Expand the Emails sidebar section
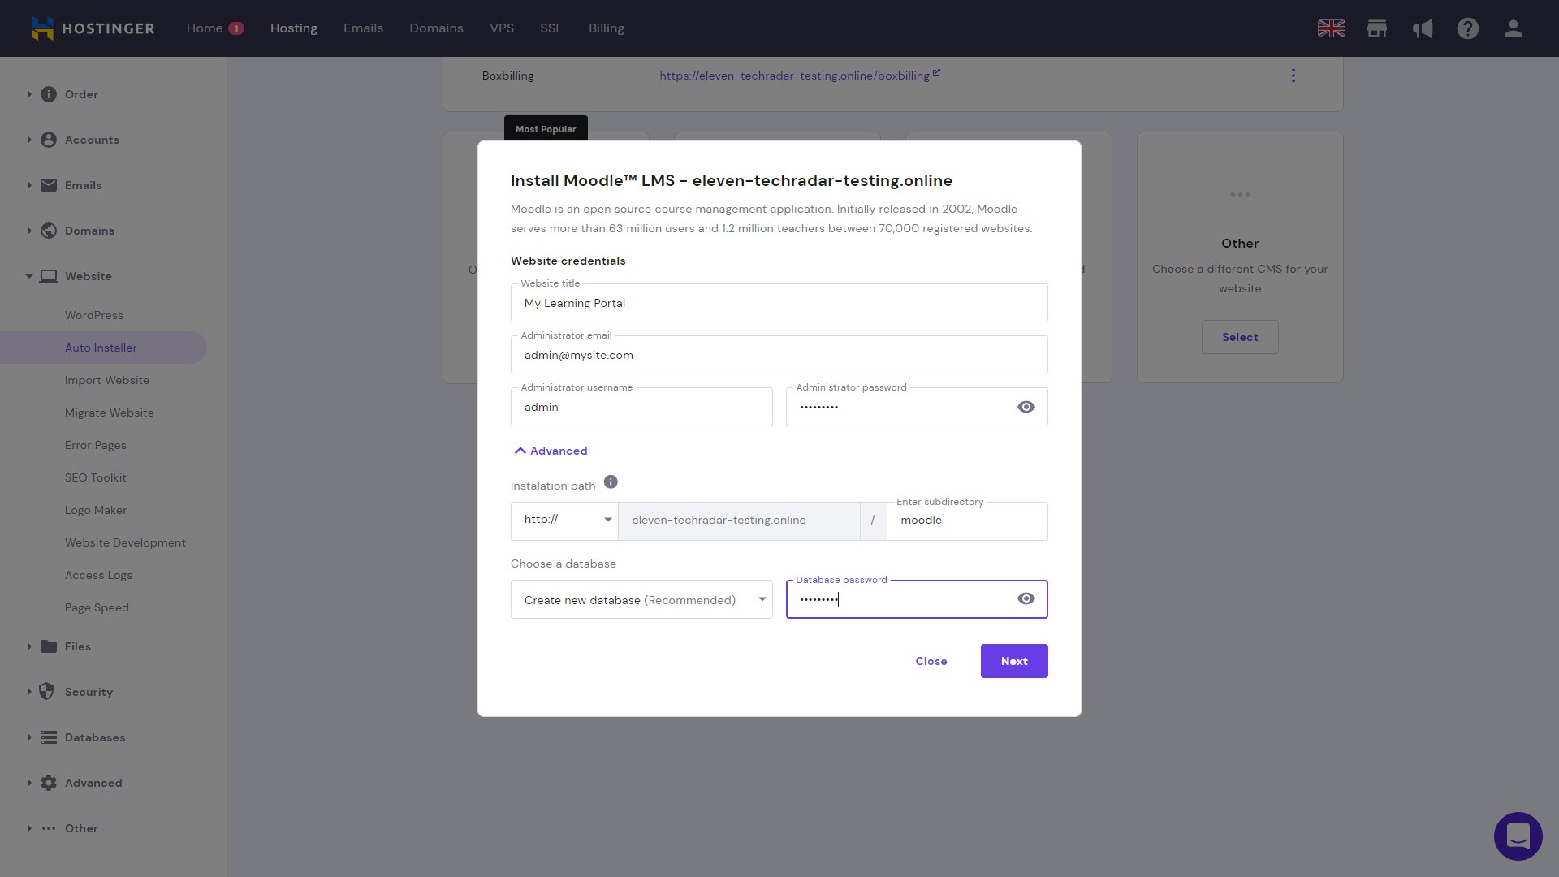Screen dimensions: 1559x877 pos(29,185)
